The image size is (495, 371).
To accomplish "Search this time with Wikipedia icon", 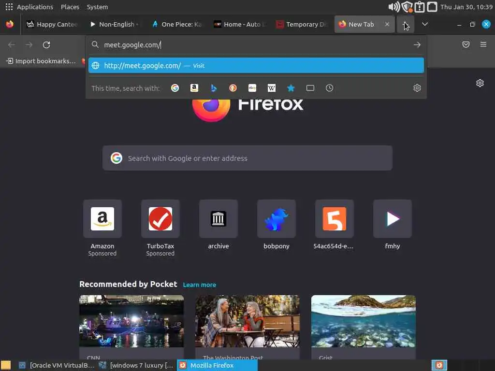I will 272,88.
